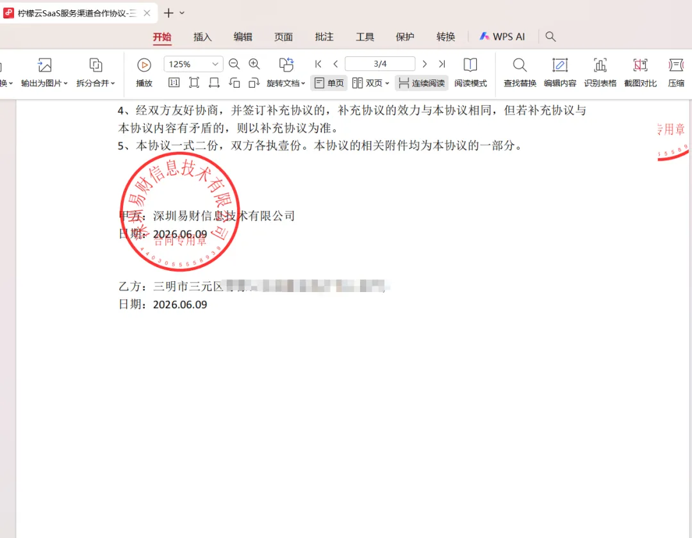Switch to the 开始 ribbon tab
This screenshot has height=538, width=692.
[x=162, y=37]
